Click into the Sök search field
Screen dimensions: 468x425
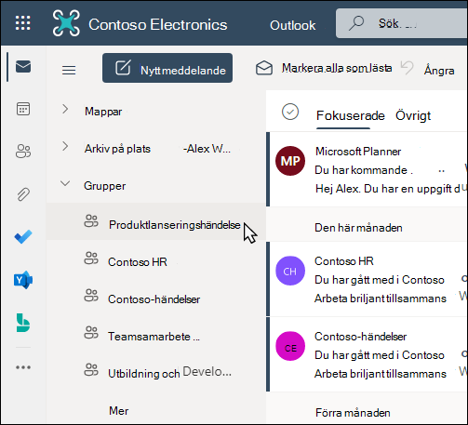coord(402,23)
